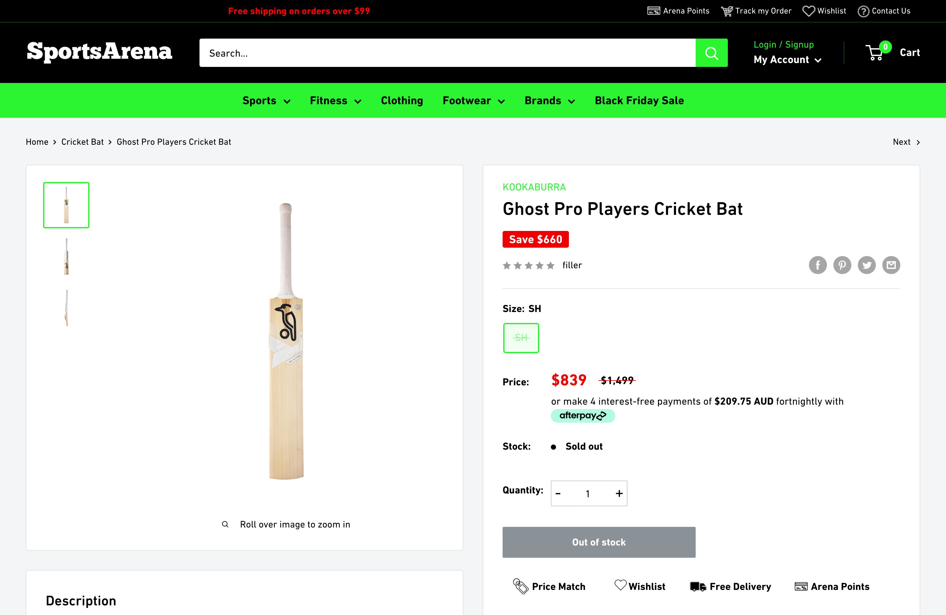Click the Track my Order icon
Screen dimensions: 946x615
[x=728, y=11]
